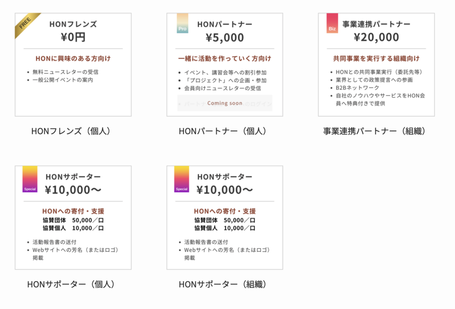
Task: Click the 無料ニュースレターの受信 list item
Action: [65, 72]
